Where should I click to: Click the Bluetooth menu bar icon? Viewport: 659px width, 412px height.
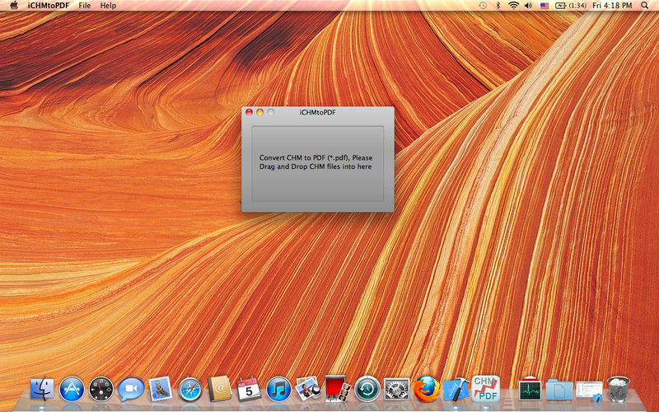coord(498,6)
